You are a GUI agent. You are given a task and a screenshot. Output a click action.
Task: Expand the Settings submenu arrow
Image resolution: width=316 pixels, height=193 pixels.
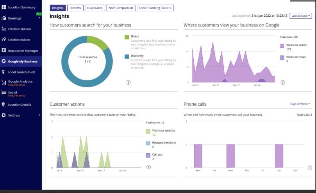(x=39, y=115)
